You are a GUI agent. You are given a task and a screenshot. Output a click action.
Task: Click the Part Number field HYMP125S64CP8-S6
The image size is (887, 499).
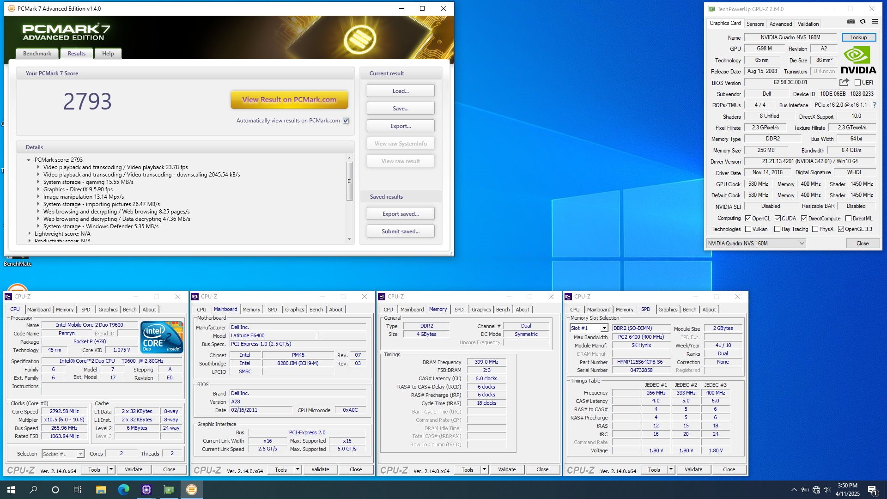tap(641, 362)
